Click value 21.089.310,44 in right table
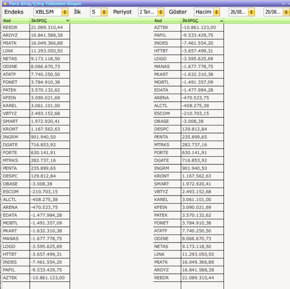 coord(198,278)
